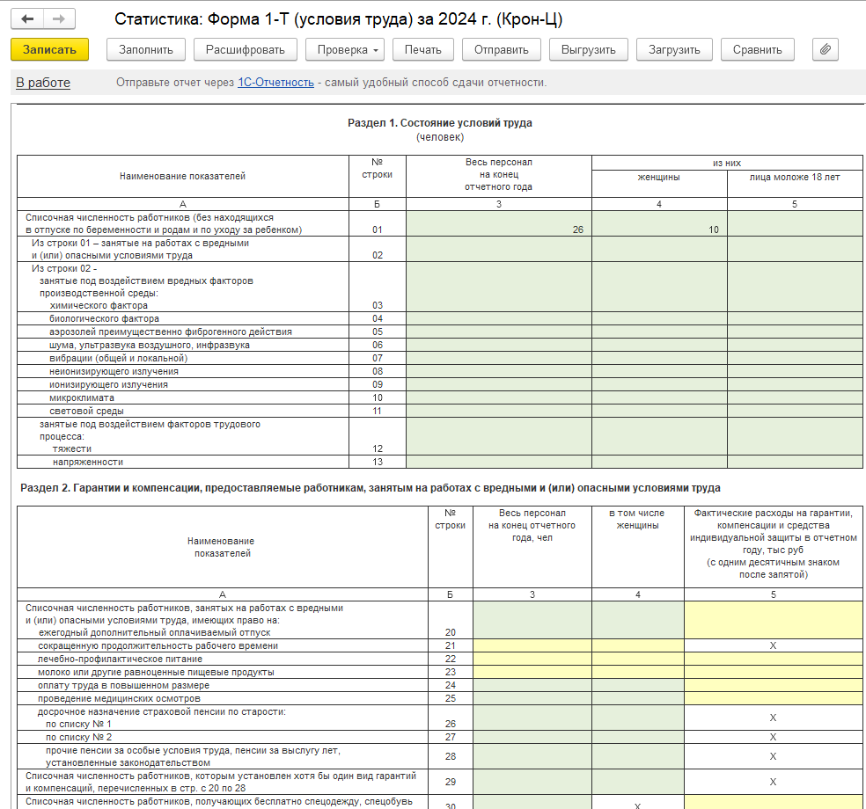
Task: Click the Печать button
Action: point(422,49)
